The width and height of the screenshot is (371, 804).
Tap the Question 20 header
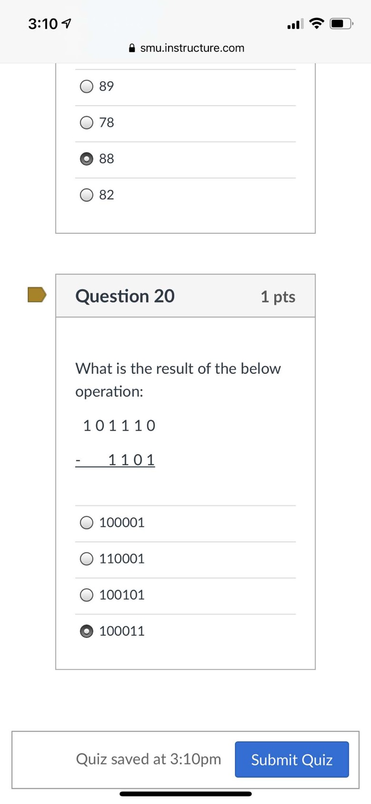[125, 296]
